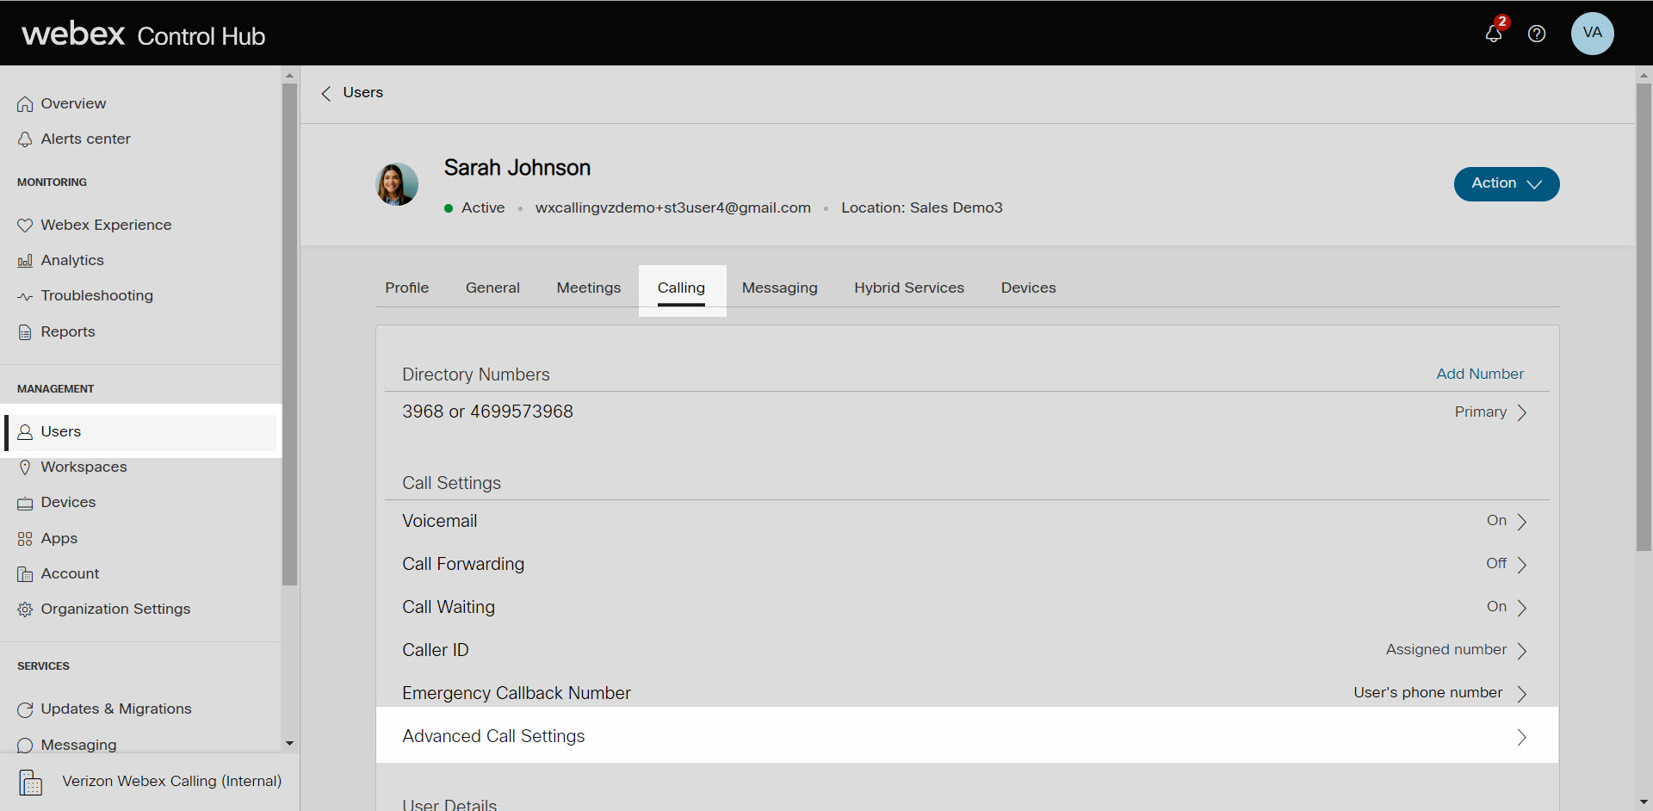Select the Calling tab

[682, 289]
